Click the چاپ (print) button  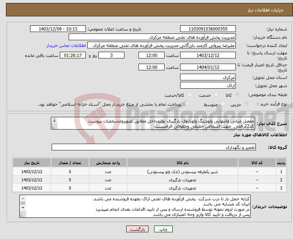pos(163,229)
